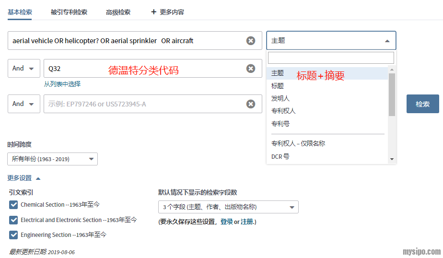
Task: Switch to 基本检索 tab
Action: [x=20, y=12]
